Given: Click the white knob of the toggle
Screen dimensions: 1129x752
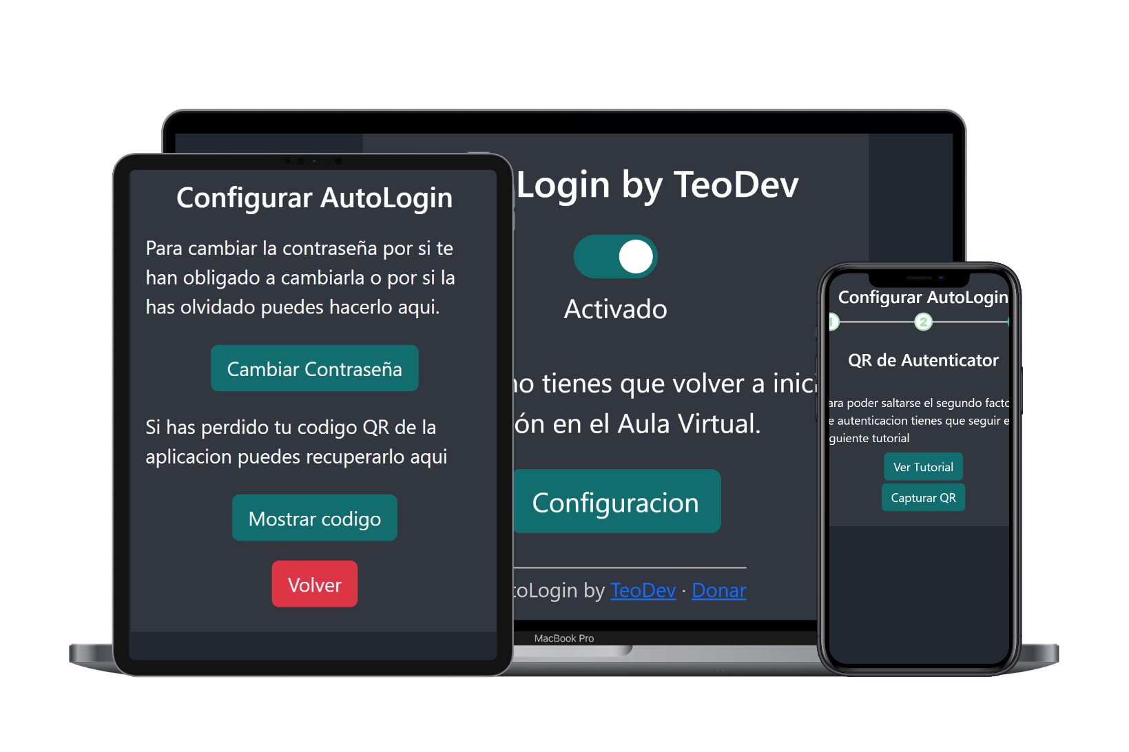Looking at the screenshot, I should point(634,256).
